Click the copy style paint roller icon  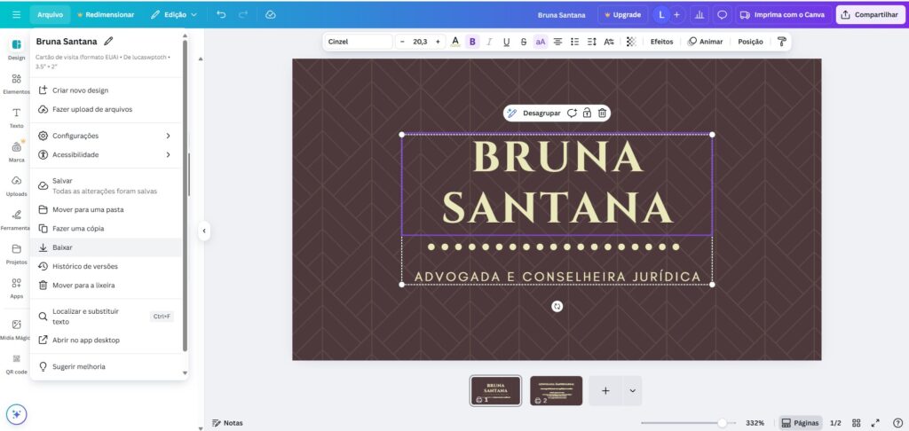click(781, 42)
